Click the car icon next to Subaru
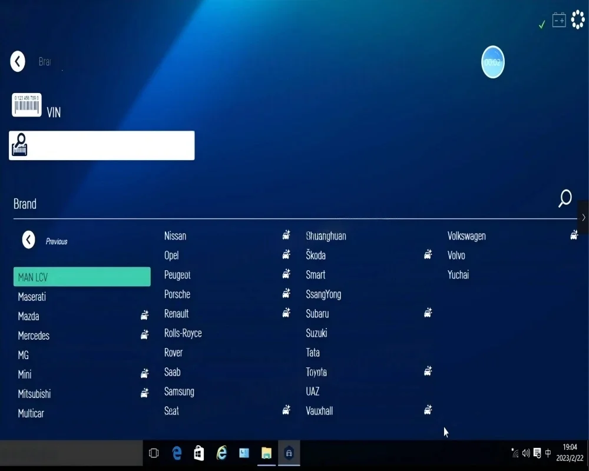 pyautogui.click(x=428, y=313)
